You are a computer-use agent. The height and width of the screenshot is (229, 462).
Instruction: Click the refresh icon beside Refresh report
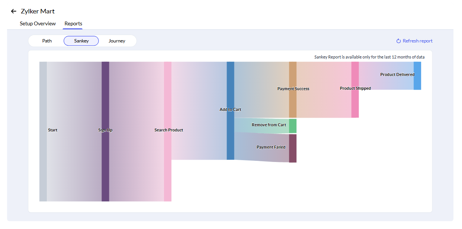pos(398,41)
